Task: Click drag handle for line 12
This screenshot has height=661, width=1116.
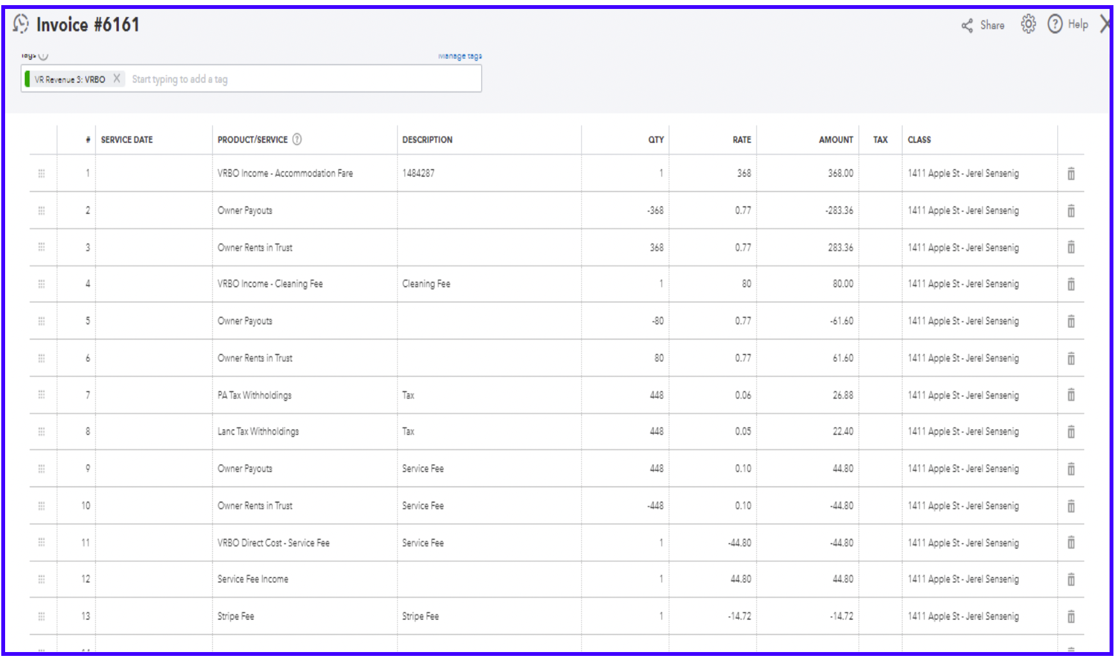Action: point(42,579)
